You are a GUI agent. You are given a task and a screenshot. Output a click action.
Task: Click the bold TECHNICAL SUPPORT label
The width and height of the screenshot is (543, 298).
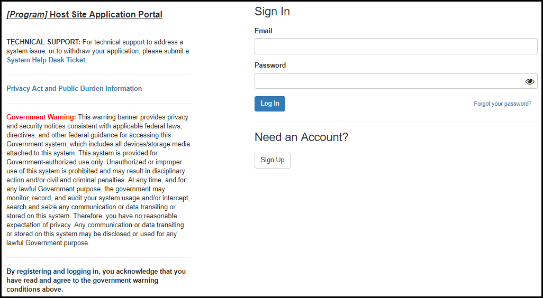(x=43, y=42)
